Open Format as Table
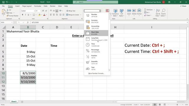This screenshot has height=106, width=189. coord(115,13)
